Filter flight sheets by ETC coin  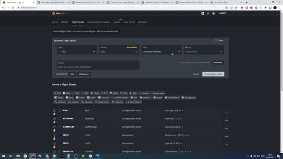(104, 93)
